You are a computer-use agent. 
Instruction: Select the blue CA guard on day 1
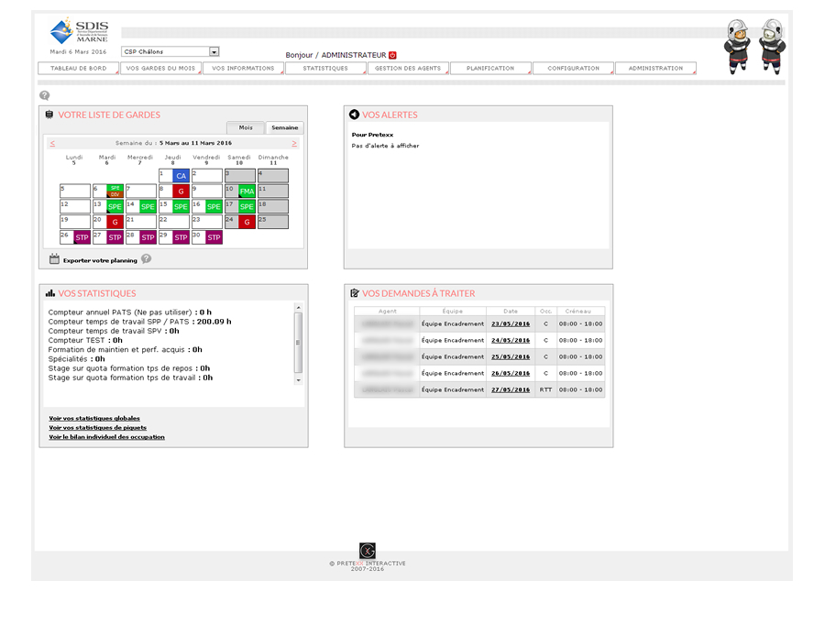181,176
